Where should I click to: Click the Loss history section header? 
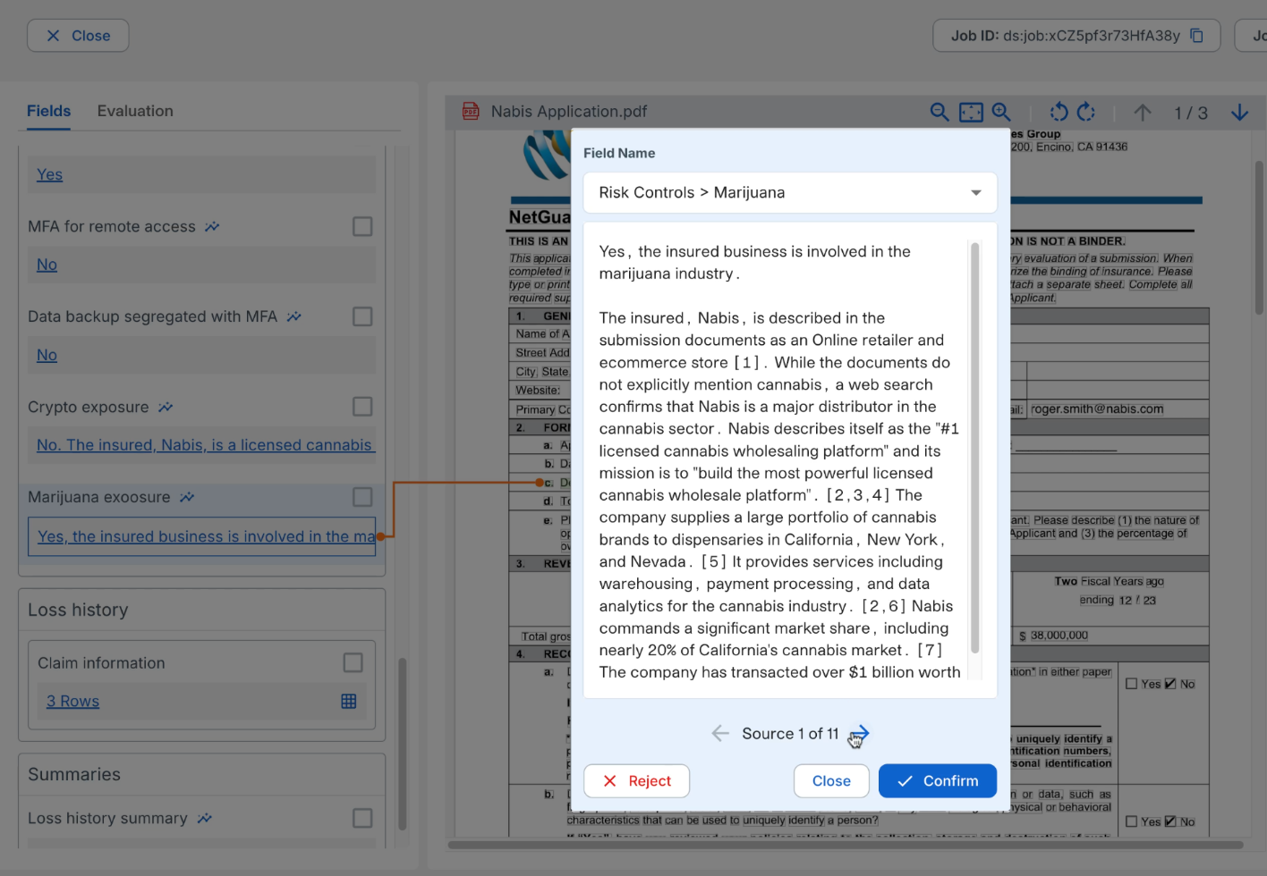point(78,610)
